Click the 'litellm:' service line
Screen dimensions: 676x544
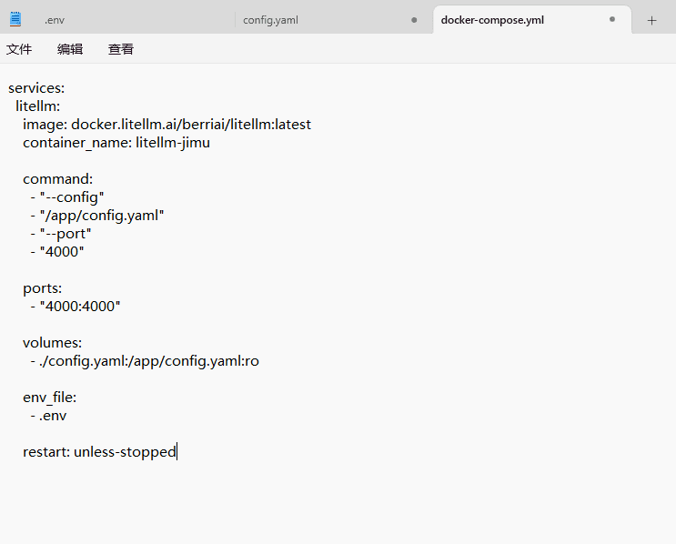pos(38,106)
